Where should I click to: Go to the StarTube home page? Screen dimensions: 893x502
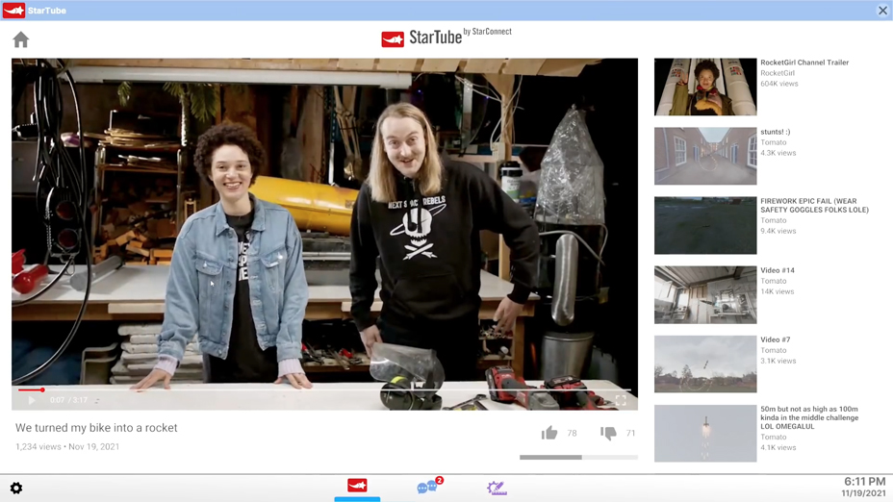tap(21, 39)
